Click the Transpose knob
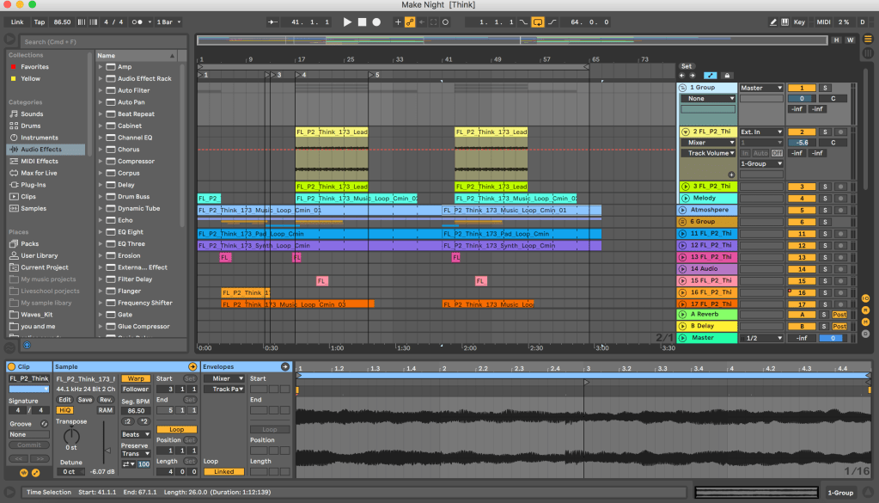Image resolution: width=879 pixels, height=503 pixels. click(71, 436)
